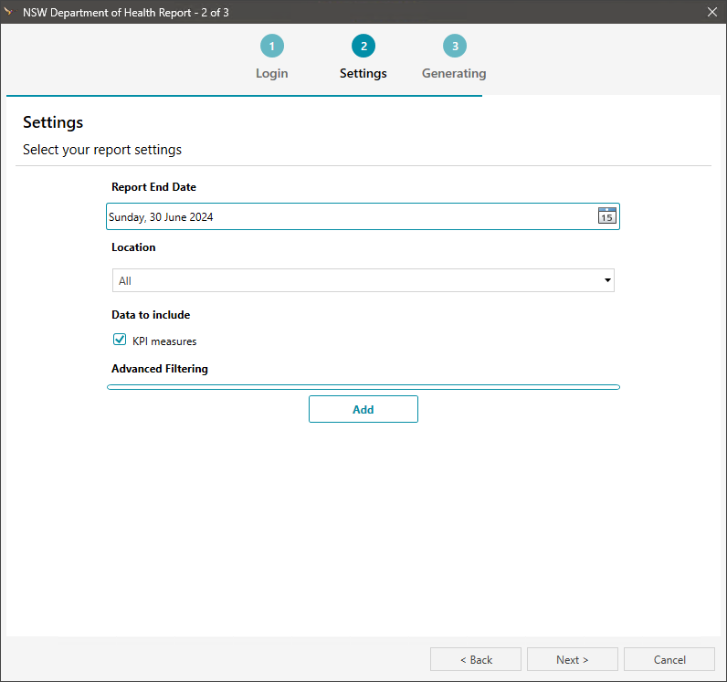Select the Generating step label
The image size is (727, 682).
tap(454, 73)
